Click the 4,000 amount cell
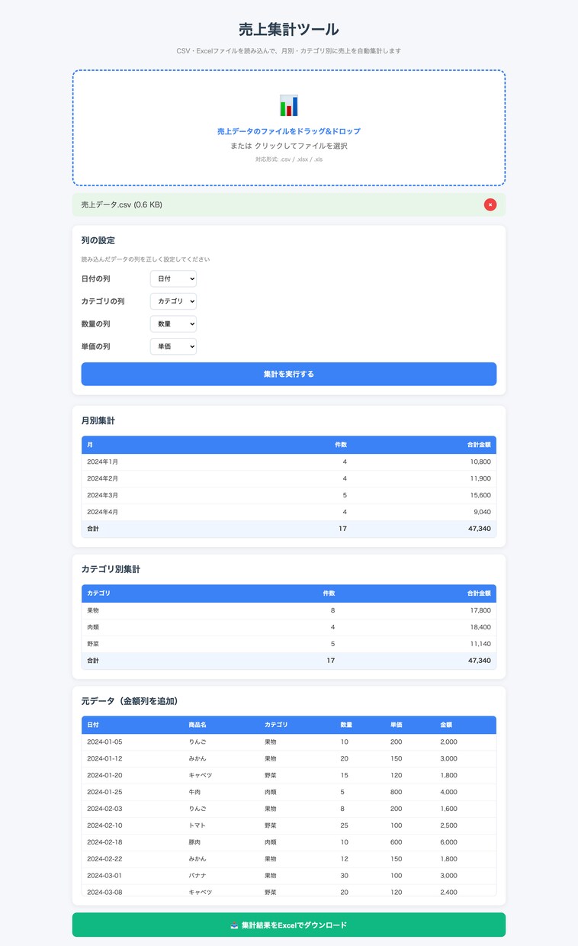 click(448, 792)
